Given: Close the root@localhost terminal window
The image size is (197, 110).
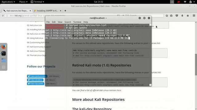Looking at the screenshot, I should click(149, 18).
